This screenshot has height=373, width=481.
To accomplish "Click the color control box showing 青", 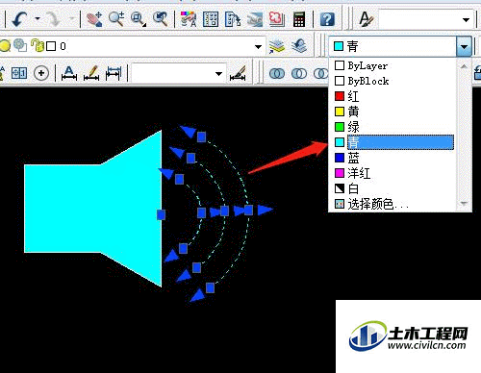I will [393, 46].
